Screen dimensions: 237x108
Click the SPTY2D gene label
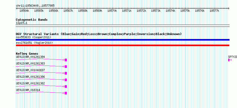pos(232,57)
